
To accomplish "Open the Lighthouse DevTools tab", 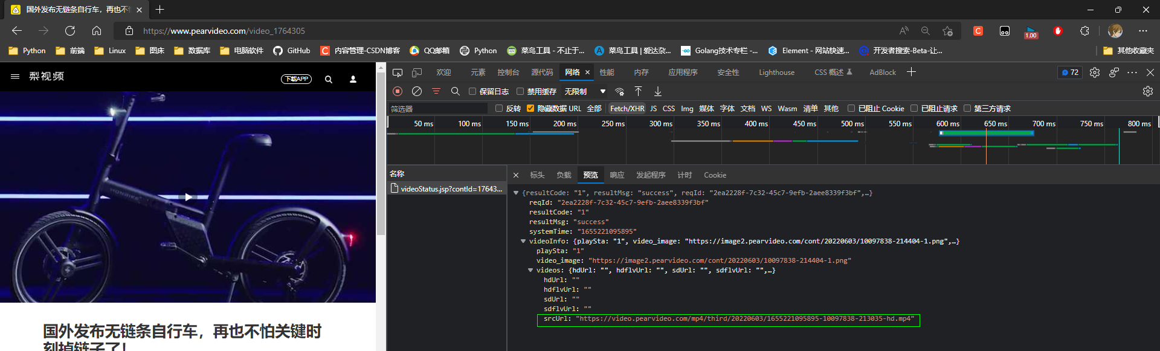I will coord(776,72).
